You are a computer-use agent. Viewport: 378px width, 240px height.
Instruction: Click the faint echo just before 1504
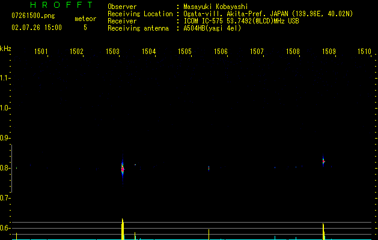pyautogui.click(x=135, y=164)
